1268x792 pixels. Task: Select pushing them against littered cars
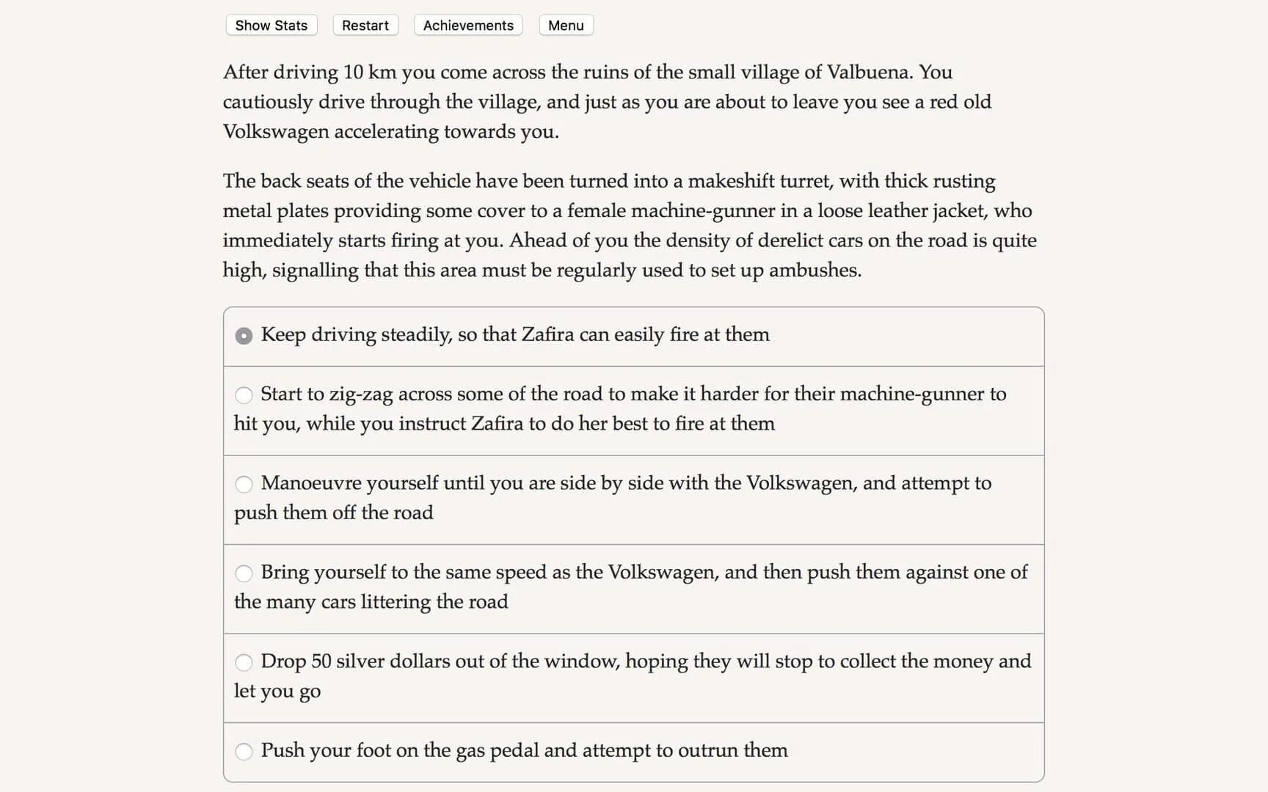(244, 573)
